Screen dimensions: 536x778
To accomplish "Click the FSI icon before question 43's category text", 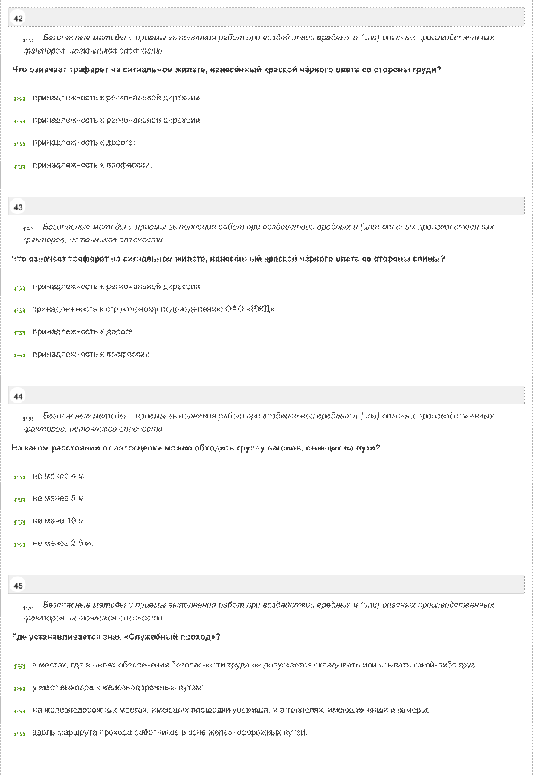I will pyautogui.click(x=29, y=229).
